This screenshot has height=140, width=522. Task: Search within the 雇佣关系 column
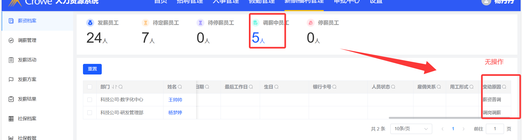(x=439, y=87)
